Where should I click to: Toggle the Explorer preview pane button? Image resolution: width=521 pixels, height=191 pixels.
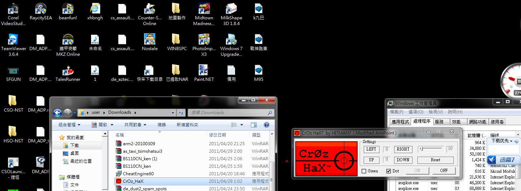click(x=254, y=125)
